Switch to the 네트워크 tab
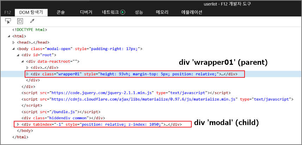The height and width of the screenshot is (145, 302). tap(110, 13)
